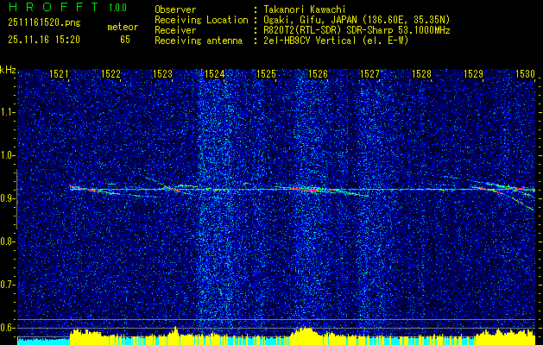Click frequency axis label 1.1
543x345 pixels.
(8, 112)
